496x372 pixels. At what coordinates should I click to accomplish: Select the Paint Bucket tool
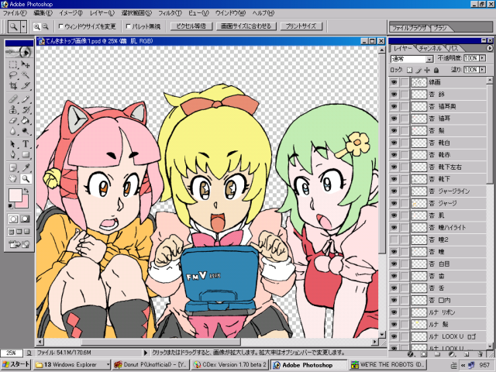(26, 120)
